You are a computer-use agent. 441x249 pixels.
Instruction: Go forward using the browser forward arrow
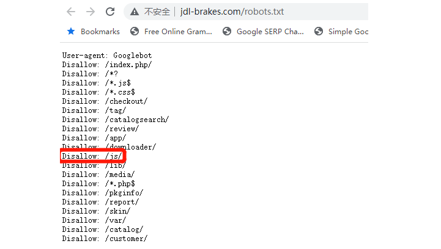pos(91,12)
